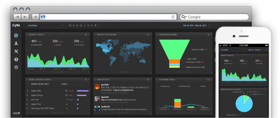Click the browser reload icon in address bar

[173, 17]
